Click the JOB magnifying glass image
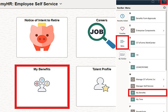This screenshot has width=168, height=112. [x=101, y=36]
